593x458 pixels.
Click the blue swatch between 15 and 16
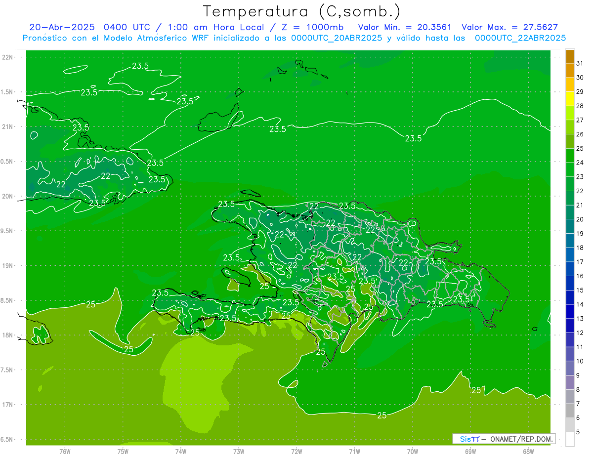click(x=570, y=284)
